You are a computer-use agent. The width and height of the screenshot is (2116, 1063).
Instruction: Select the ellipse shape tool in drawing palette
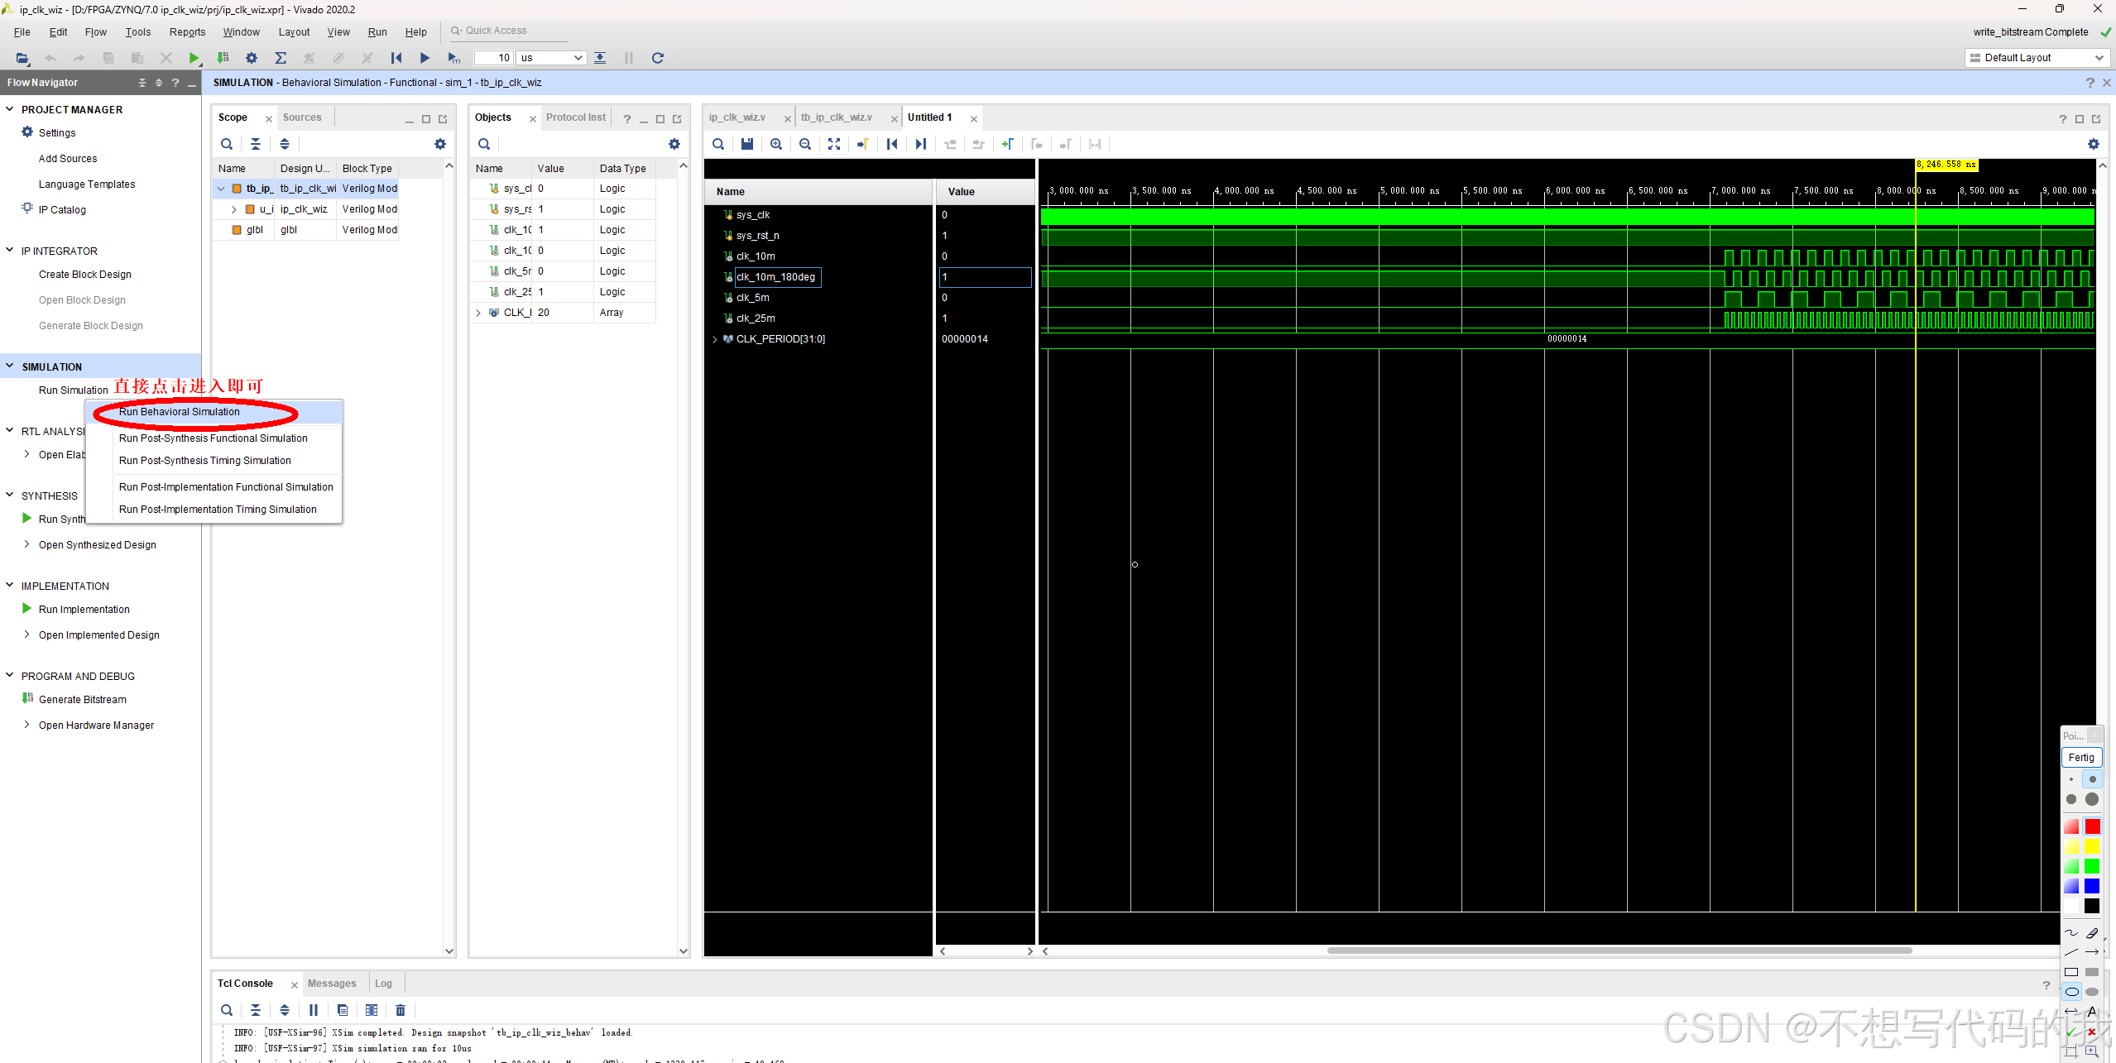[x=2071, y=992]
